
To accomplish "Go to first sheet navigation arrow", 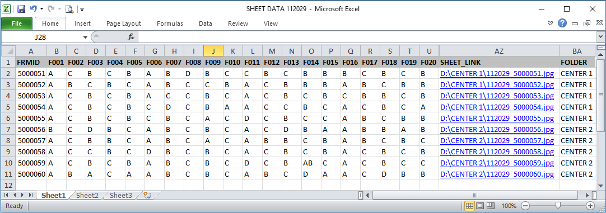I will coord(6,195).
